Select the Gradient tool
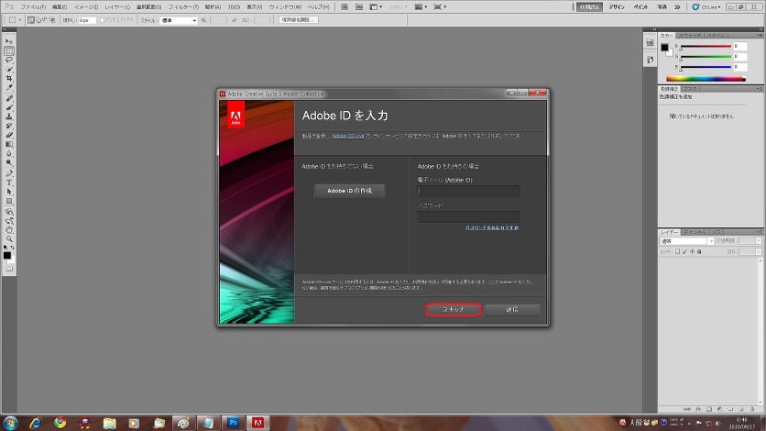Image resolution: width=766 pixels, height=431 pixels. 9,145
